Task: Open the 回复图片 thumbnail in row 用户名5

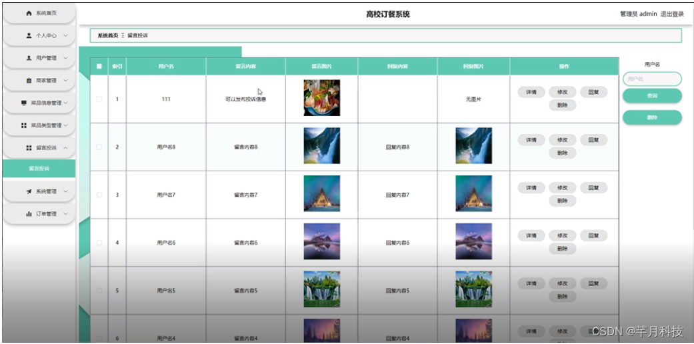Action: (473, 289)
